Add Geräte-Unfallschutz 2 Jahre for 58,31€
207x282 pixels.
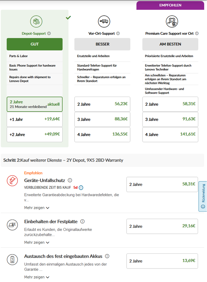pyautogui.click(x=162, y=184)
